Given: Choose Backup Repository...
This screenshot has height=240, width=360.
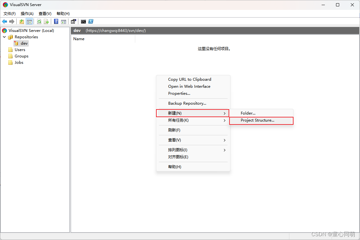Looking at the screenshot, I should coord(193,103).
